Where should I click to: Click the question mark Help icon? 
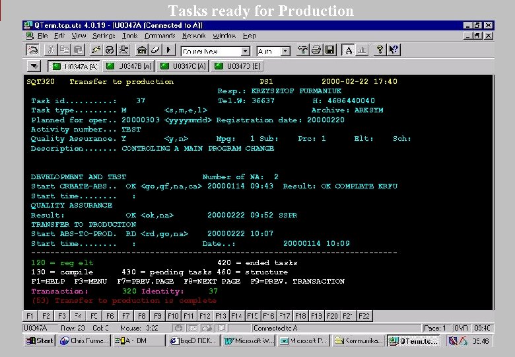[380, 50]
